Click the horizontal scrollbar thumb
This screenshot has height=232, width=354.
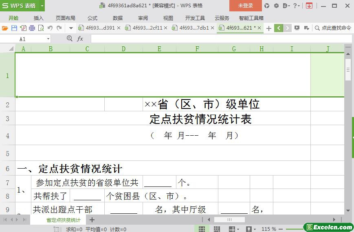[x=229, y=219]
